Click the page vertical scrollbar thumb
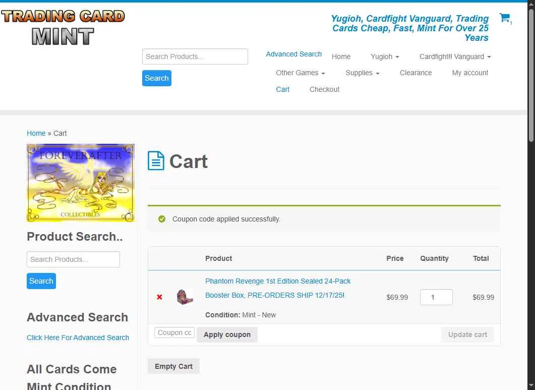The image size is (535, 390). tap(531, 75)
